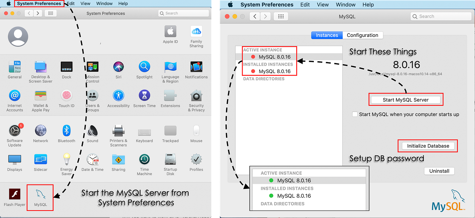Image resolution: width=475 pixels, height=218 pixels.
Task: Show all preferences grid in left window
Action: pos(50,13)
